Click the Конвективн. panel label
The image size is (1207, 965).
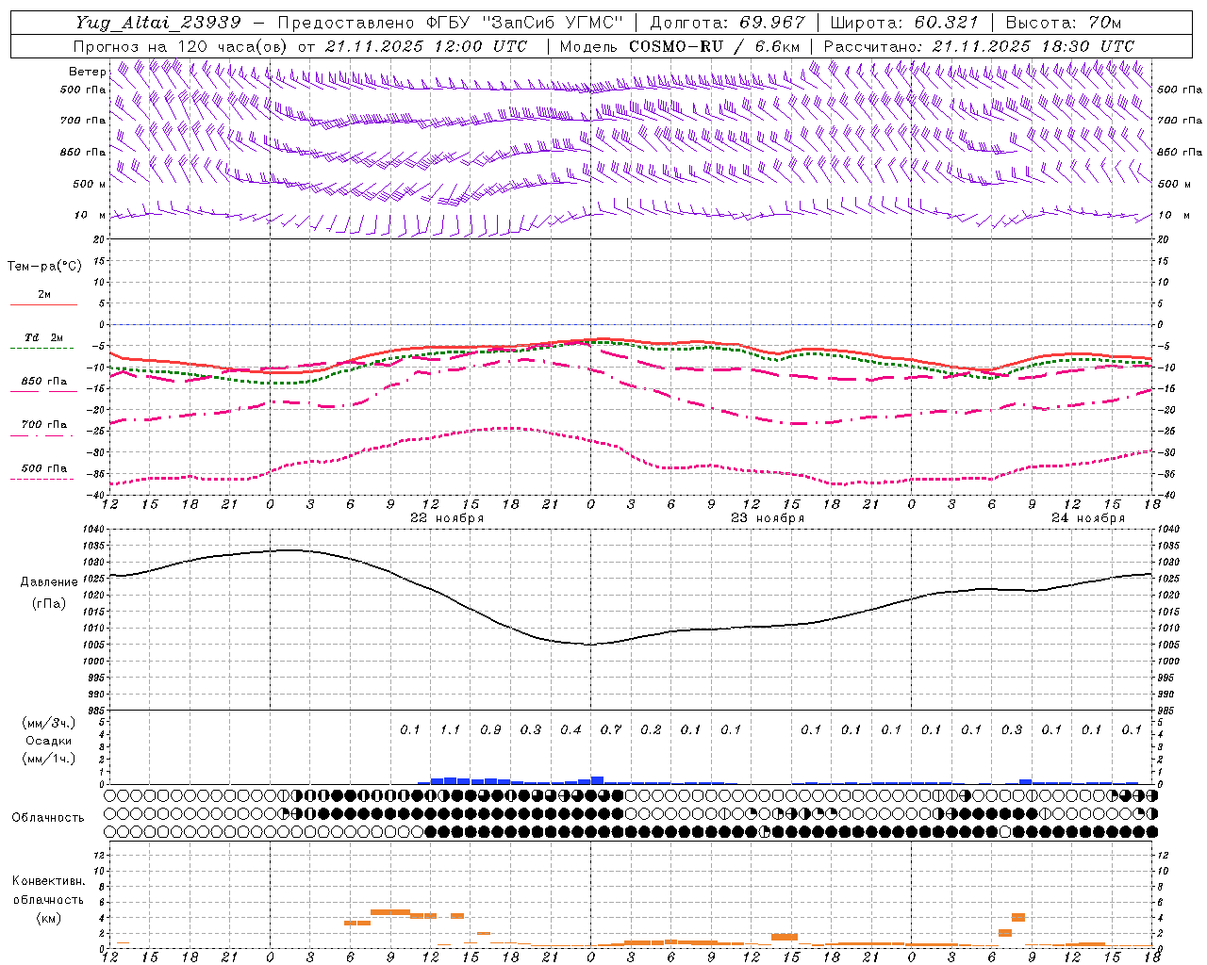[48, 882]
